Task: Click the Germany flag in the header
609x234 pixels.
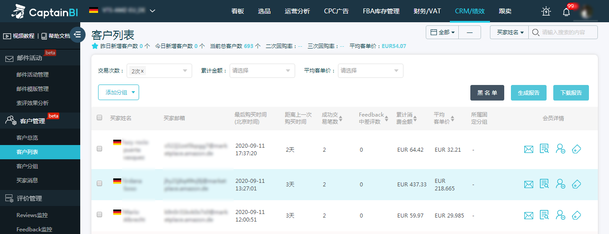Action: (94, 10)
